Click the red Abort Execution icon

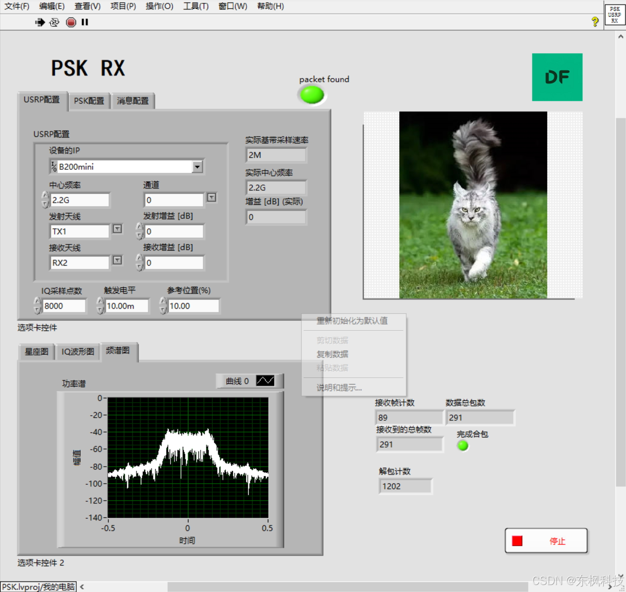(x=71, y=22)
